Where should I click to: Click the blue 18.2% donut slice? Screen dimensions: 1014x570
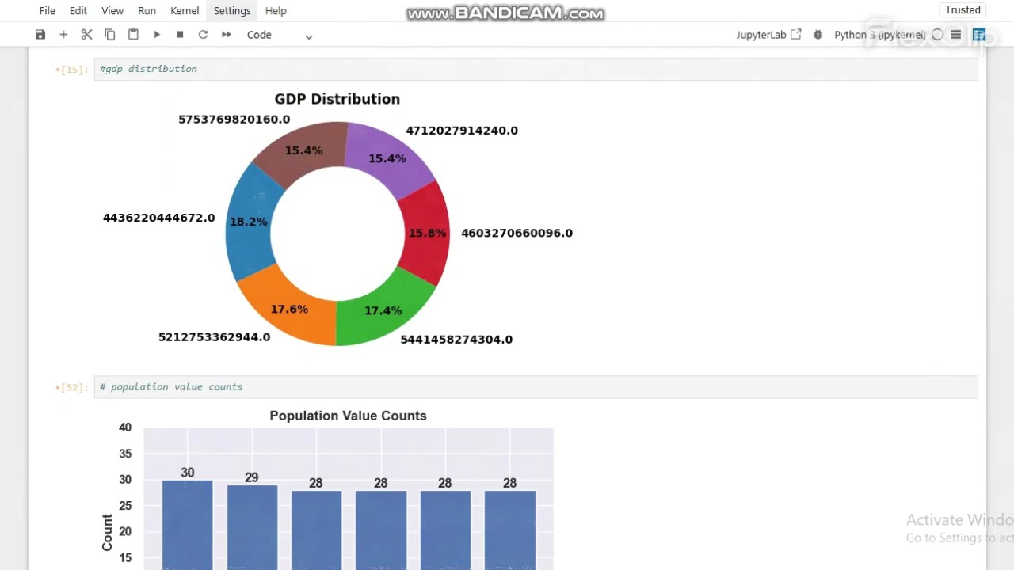click(249, 222)
